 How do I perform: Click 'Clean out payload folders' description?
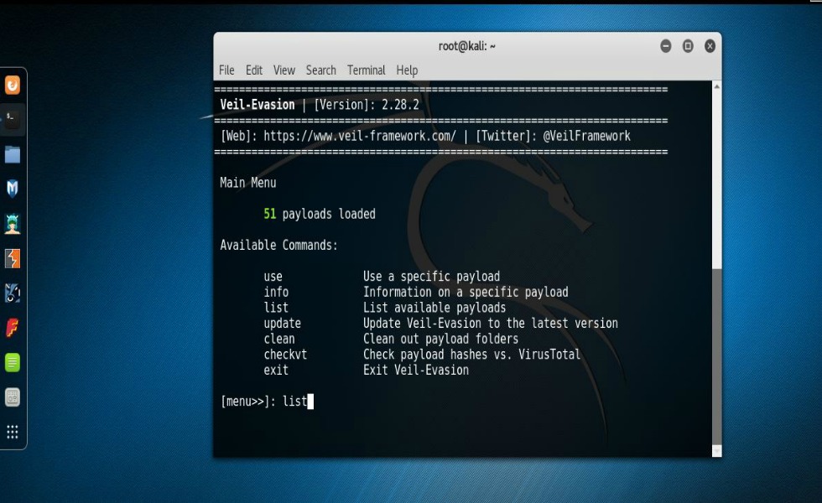[441, 339]
